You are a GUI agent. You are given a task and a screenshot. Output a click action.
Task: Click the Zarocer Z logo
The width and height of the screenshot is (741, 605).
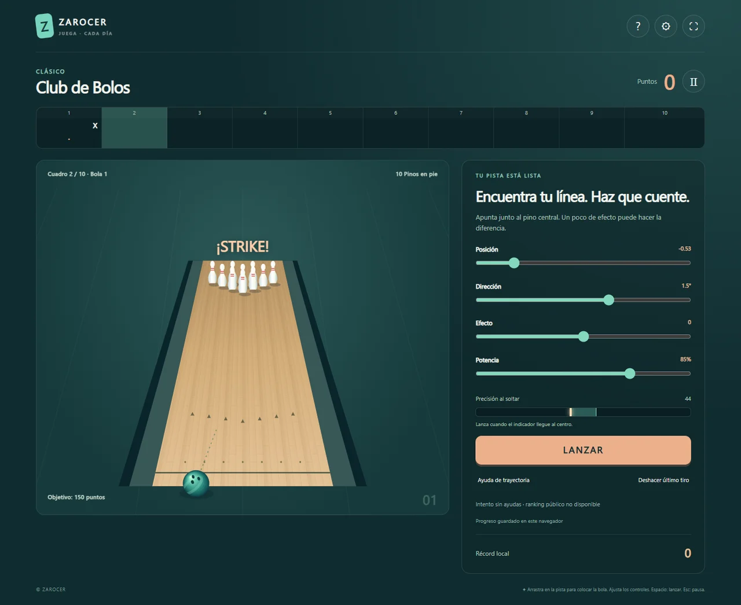(45, 26)
